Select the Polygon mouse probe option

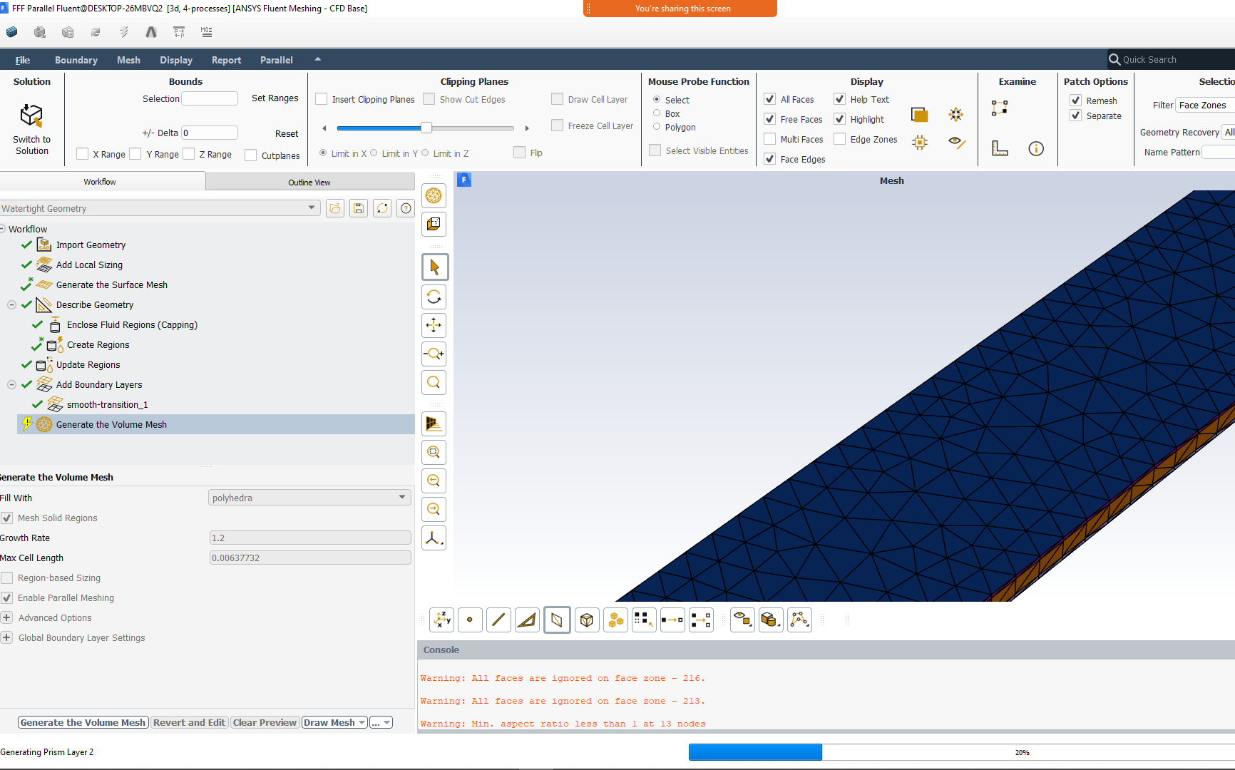(657, 127)
